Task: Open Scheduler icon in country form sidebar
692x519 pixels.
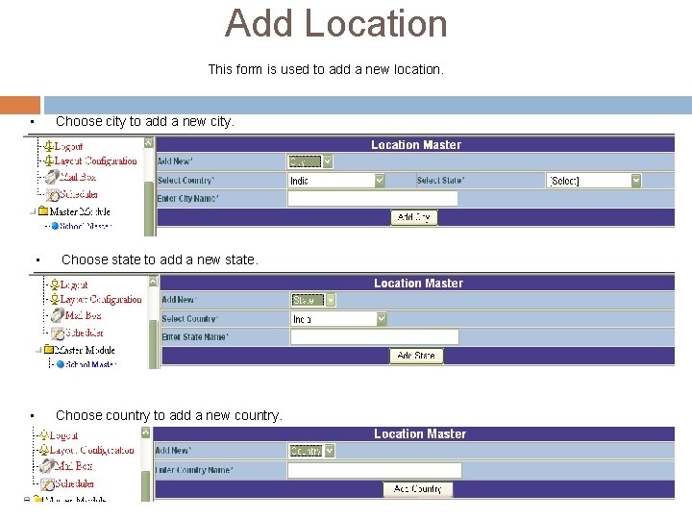Action: [x=47, y=483]
